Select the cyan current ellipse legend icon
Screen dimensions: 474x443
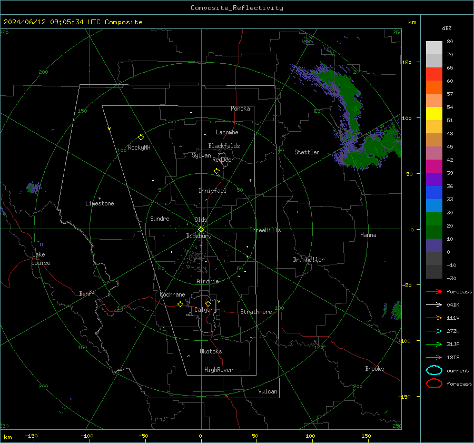click(434, 370)
